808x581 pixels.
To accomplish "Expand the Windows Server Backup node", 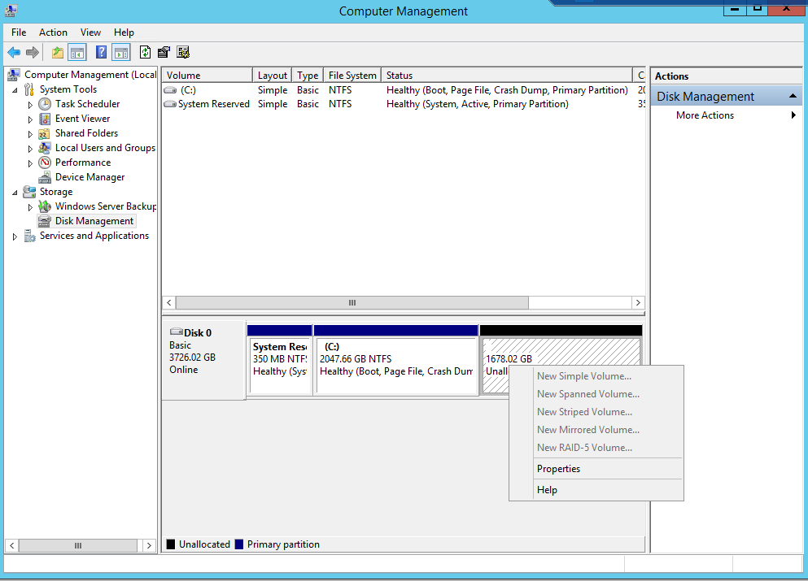I will point(30,207).
